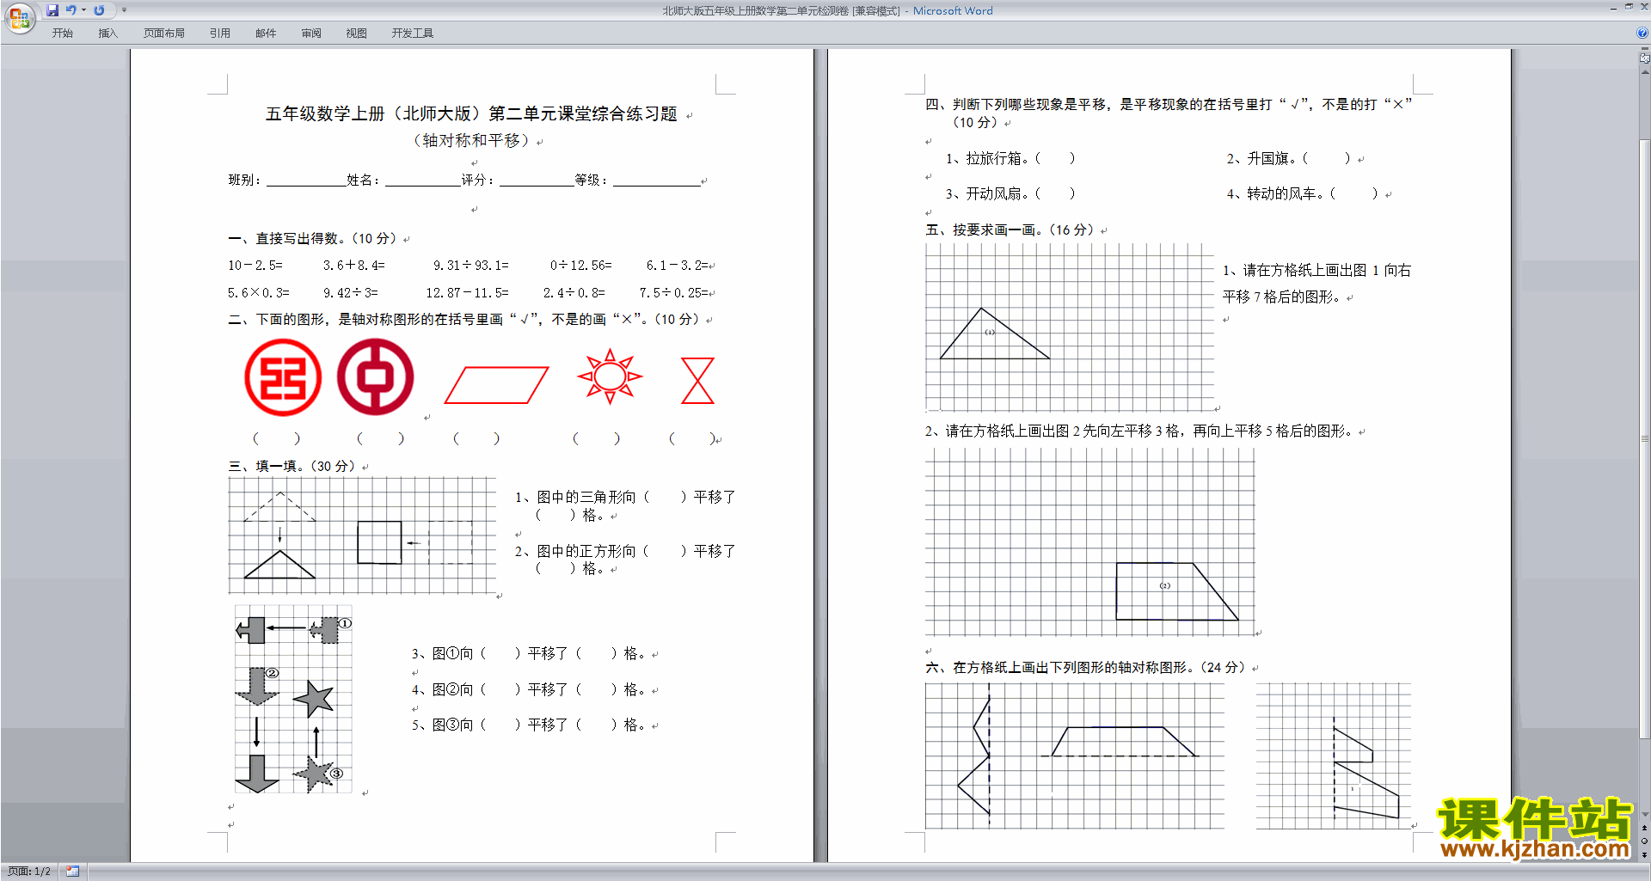
Task: Click the split-window handle above the scrollbar
Action: coord(1644,49)
